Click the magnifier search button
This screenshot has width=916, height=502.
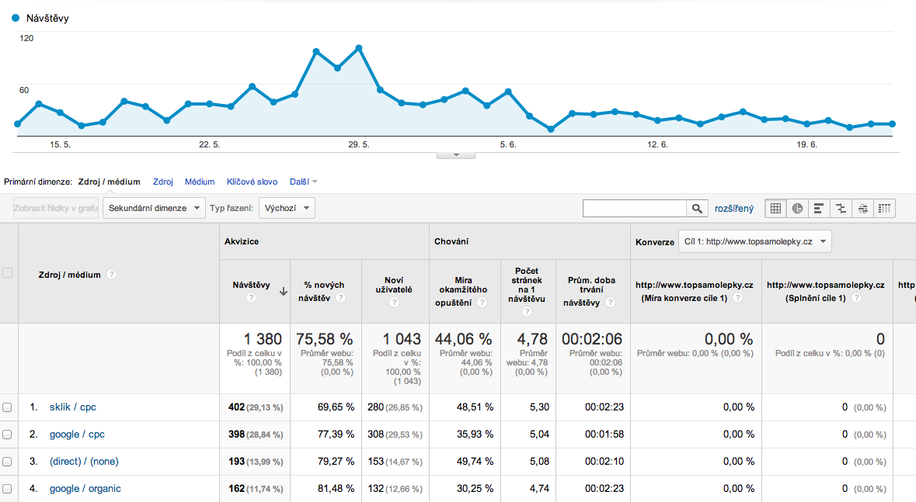coord(697,209)
